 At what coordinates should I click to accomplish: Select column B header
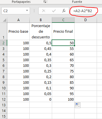tap(41, 20)
